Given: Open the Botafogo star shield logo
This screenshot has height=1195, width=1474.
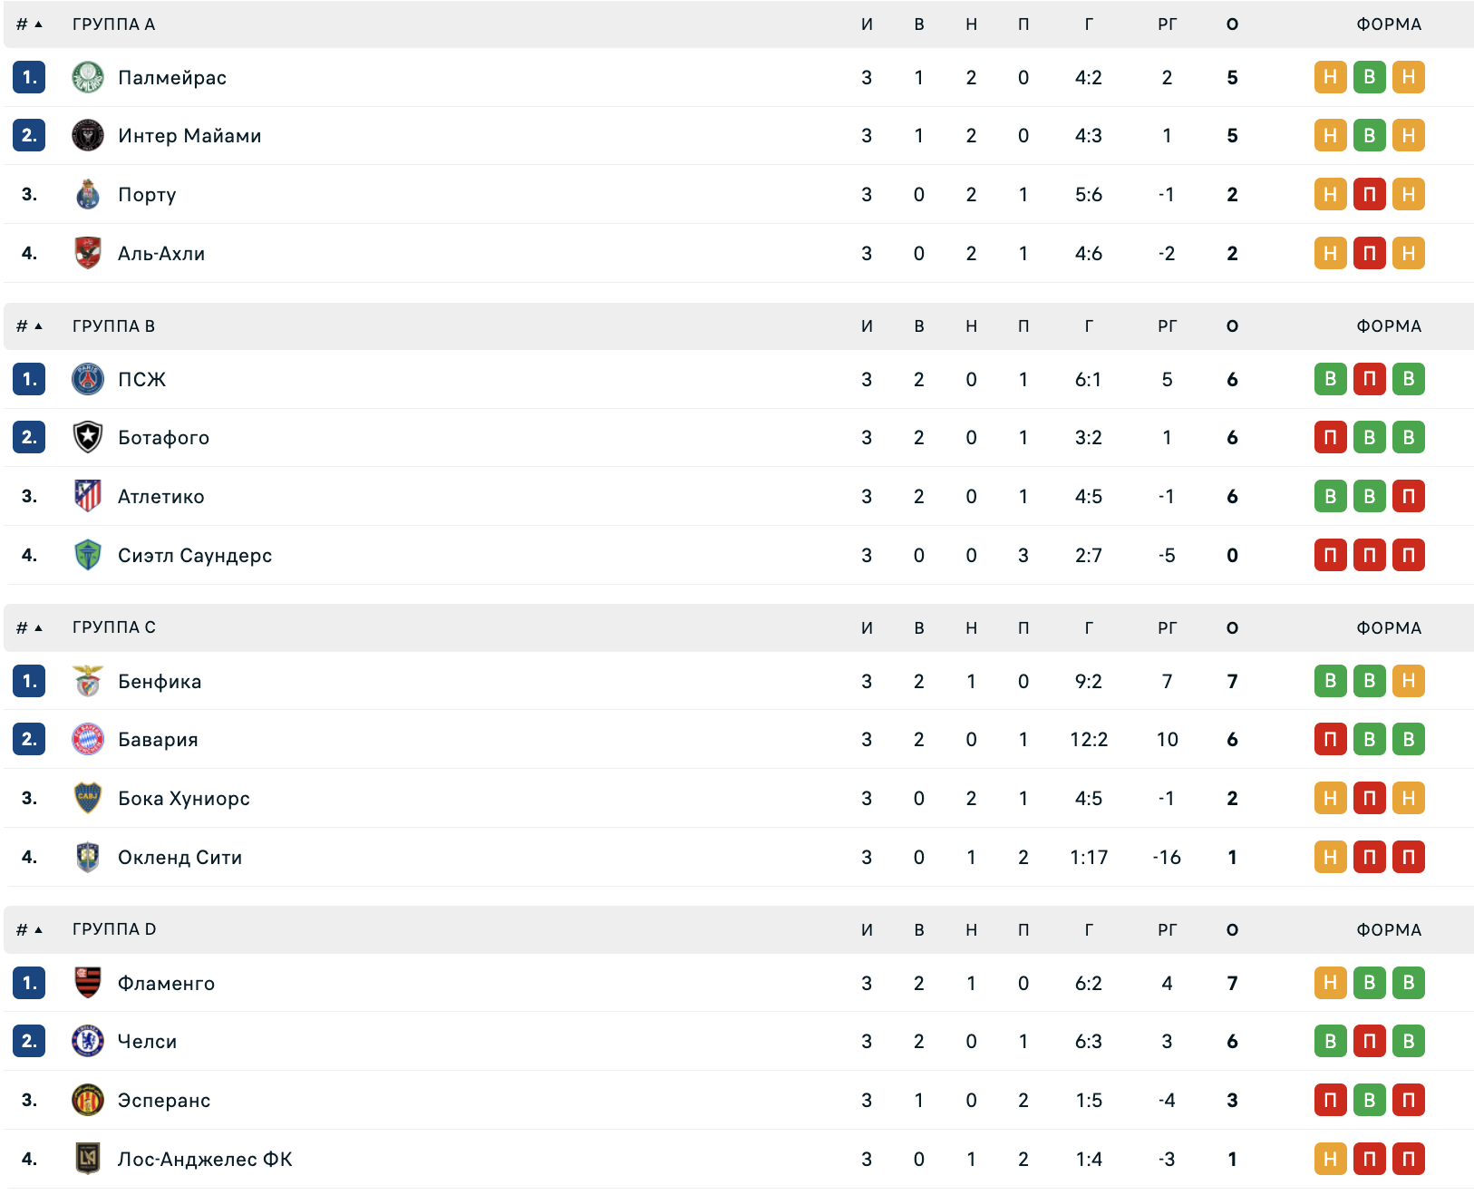Looking at the screenshot, I should pos(88,437).
